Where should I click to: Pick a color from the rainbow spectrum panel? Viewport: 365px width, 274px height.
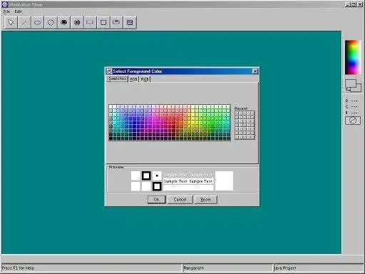click(x=352, y=57)
